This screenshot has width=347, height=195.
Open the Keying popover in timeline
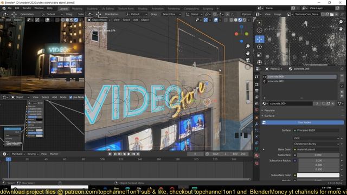click(x=33, y=154)
